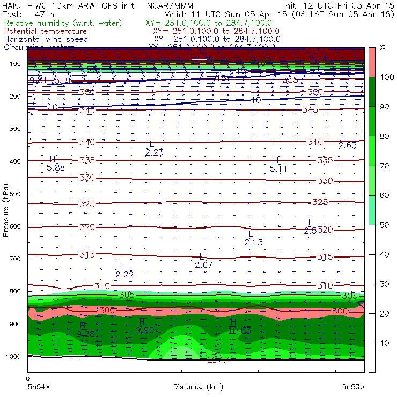Image resolution: width=397 pixels, height=397 pixels.
Task: Click the wind minimum value '2.63'
Action: pos(348,145)
